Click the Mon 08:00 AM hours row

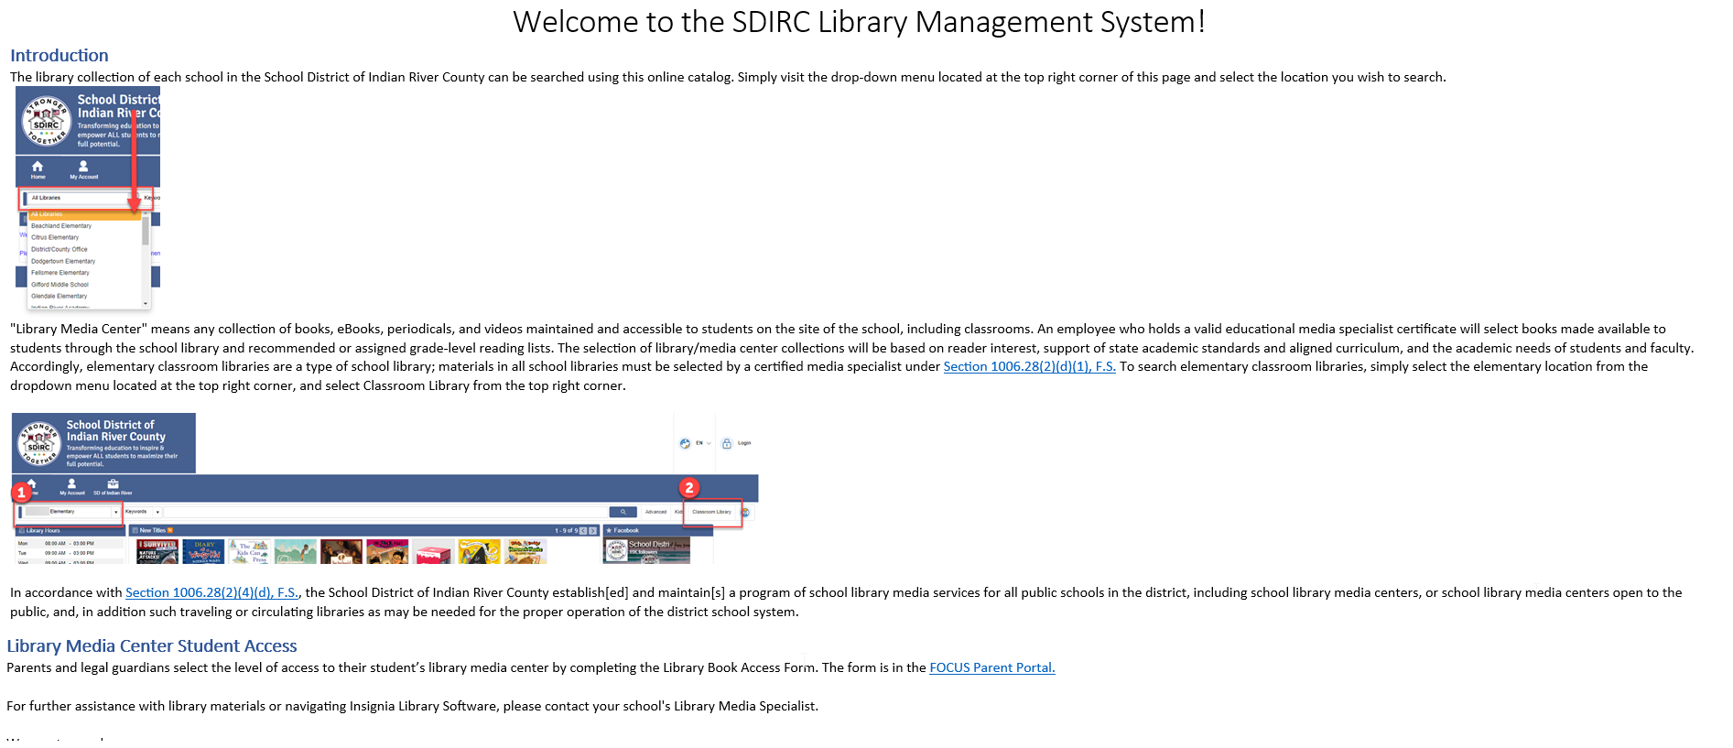point(70,543)
